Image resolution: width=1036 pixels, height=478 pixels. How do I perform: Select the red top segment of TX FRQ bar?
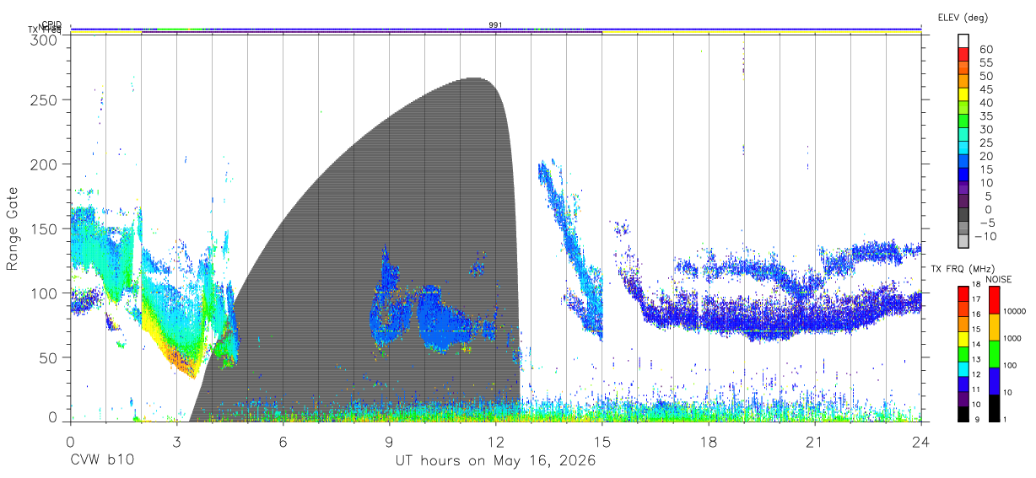[x=963, y=294]
